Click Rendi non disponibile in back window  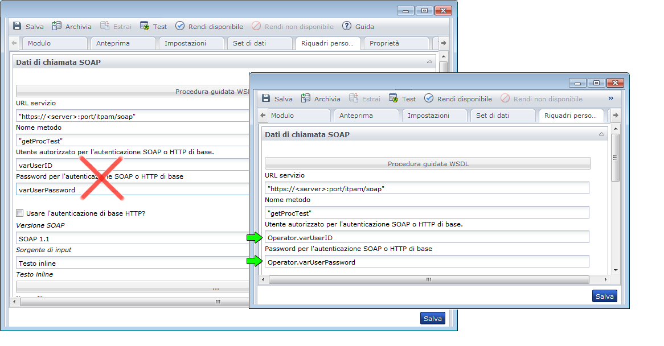coord(293,26)
